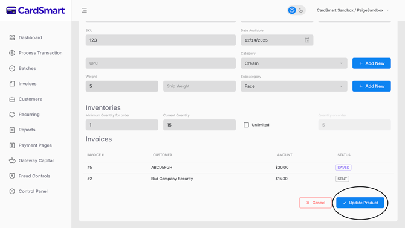Click the Control Panel gear icon
This screenshot has width=405, height=228.
click(12, 191)
